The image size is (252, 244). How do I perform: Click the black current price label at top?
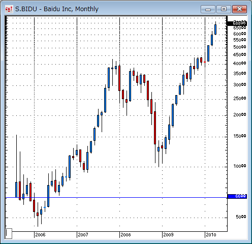[x=237, y=23]
